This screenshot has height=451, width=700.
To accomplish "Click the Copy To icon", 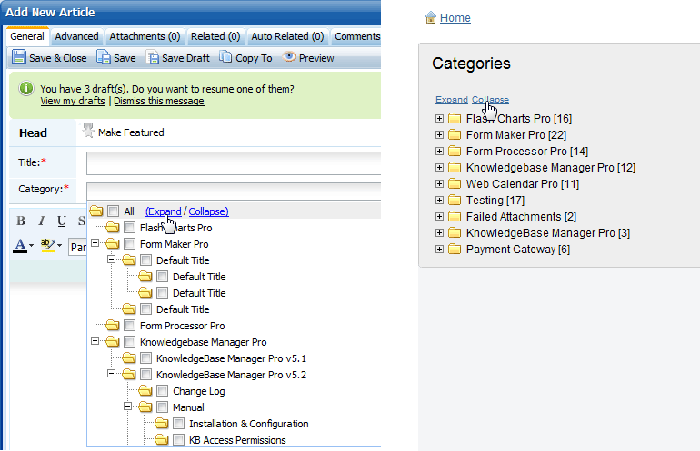I will coord(225,57).
